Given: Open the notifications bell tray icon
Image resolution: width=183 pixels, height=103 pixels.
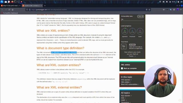Looking at the screenshot, I should tap(167, 2).
